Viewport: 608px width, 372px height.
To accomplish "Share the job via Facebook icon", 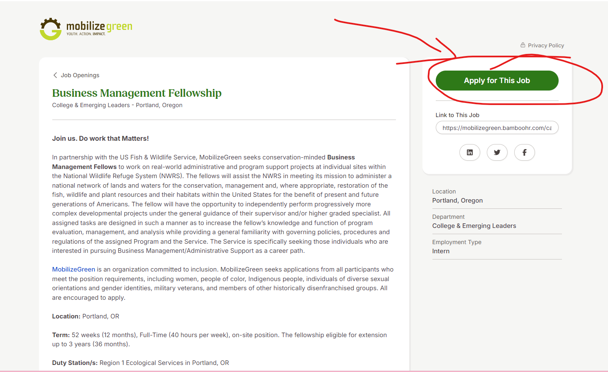I will tap(524, 152).
